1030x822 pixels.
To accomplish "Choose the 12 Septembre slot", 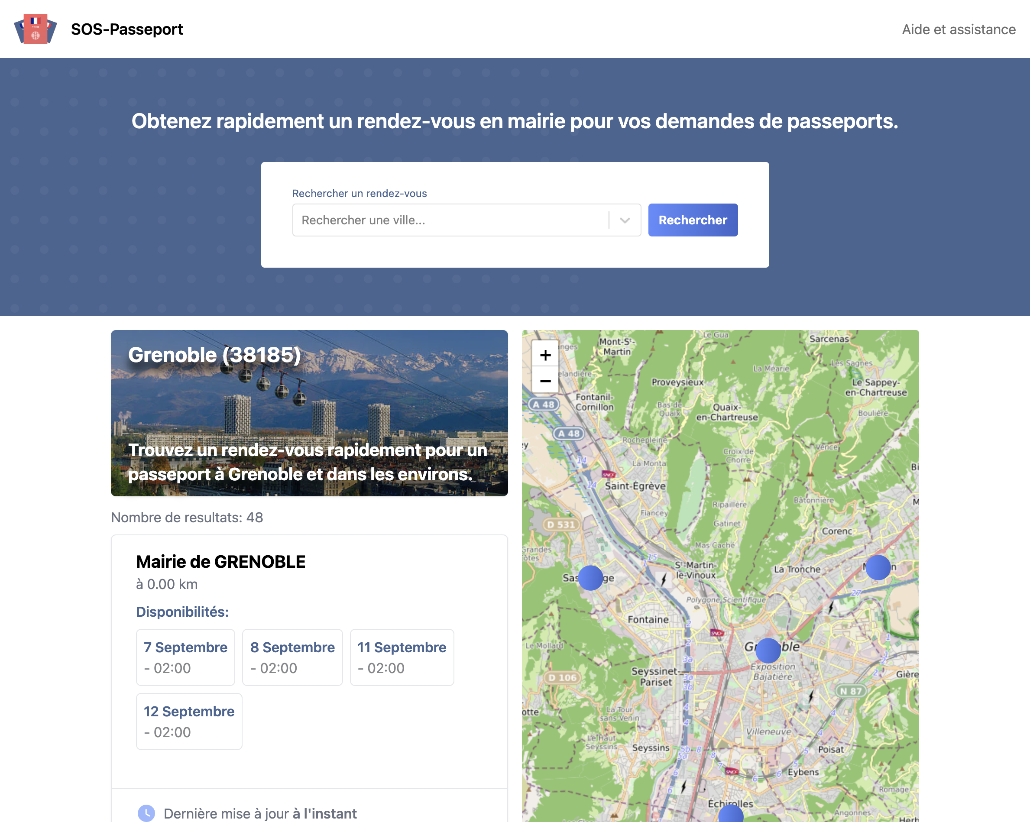I will click(x=189, y=721).
